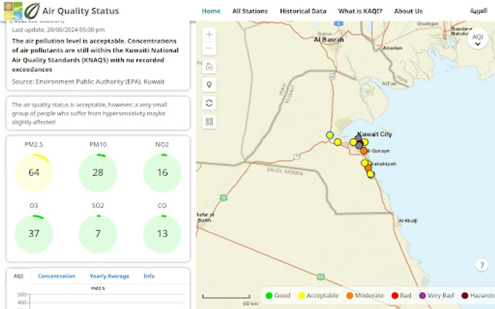495x309 pixels.
Task: Click the yellow Acceptable legend swatch
Action: (x=301, y=296)
